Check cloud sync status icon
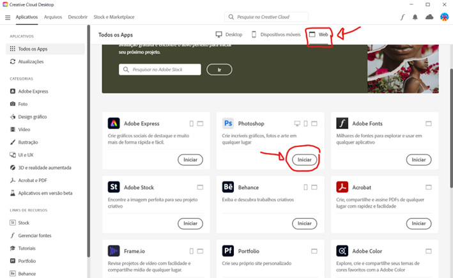The image size is (453, 278). coord(429,17)
